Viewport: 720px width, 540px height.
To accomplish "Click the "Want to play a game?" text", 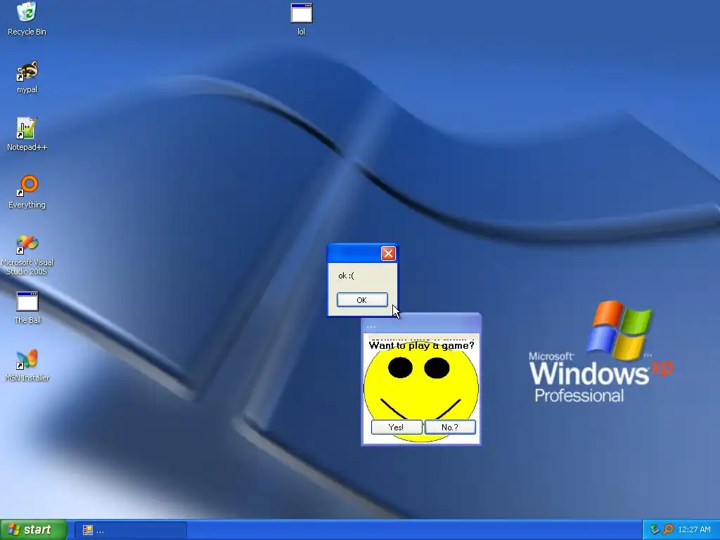I will point(421,345).
